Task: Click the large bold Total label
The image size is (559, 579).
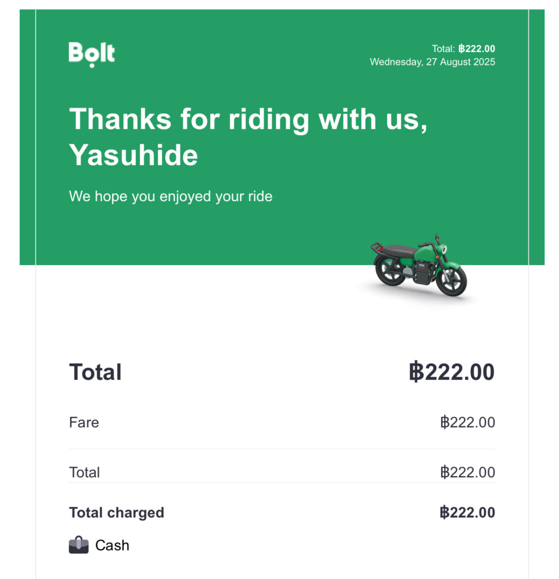Action: [x=95, y=371]
